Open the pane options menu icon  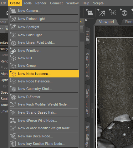click(x=88, y=21)
